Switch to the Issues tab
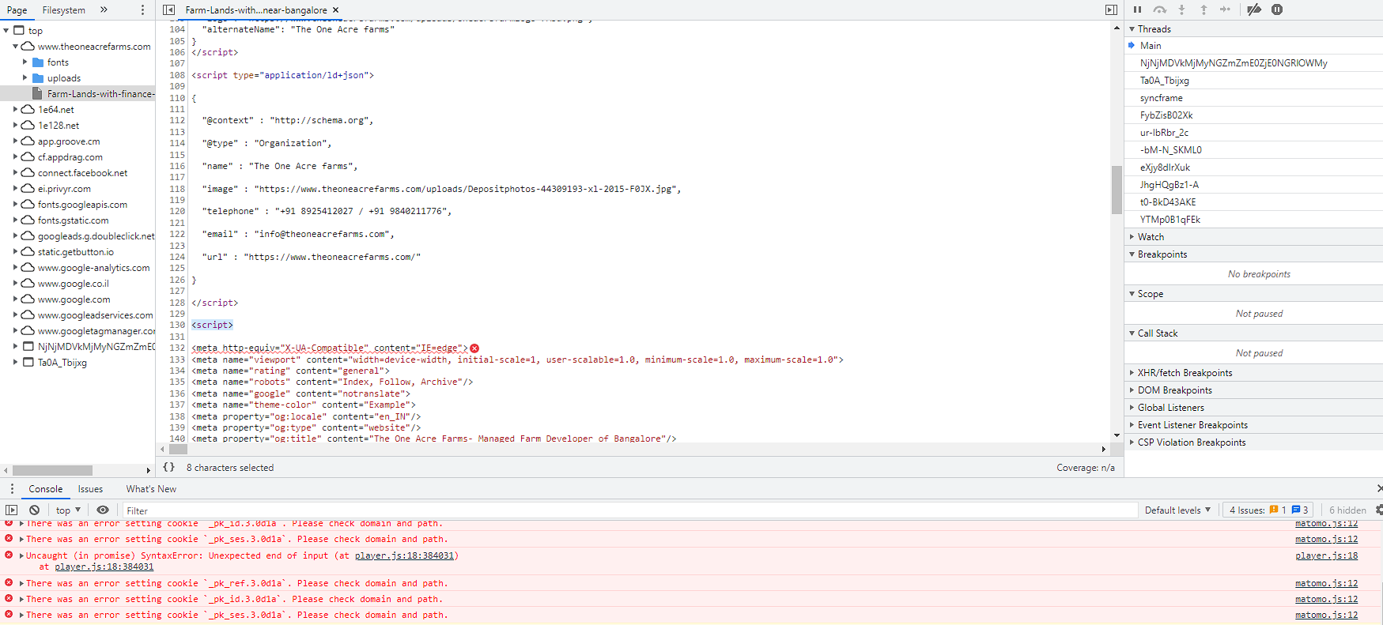Image resolution: width=1383 pixels, height=625 pixels. [x=90, y=488]
